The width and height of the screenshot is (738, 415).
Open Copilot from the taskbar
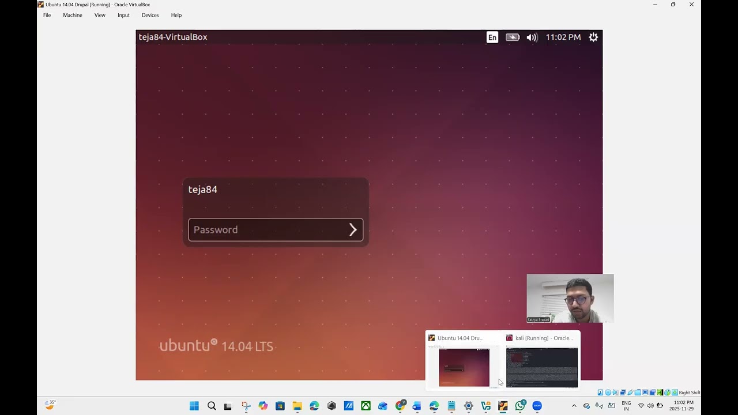click(x=263, y=406)
